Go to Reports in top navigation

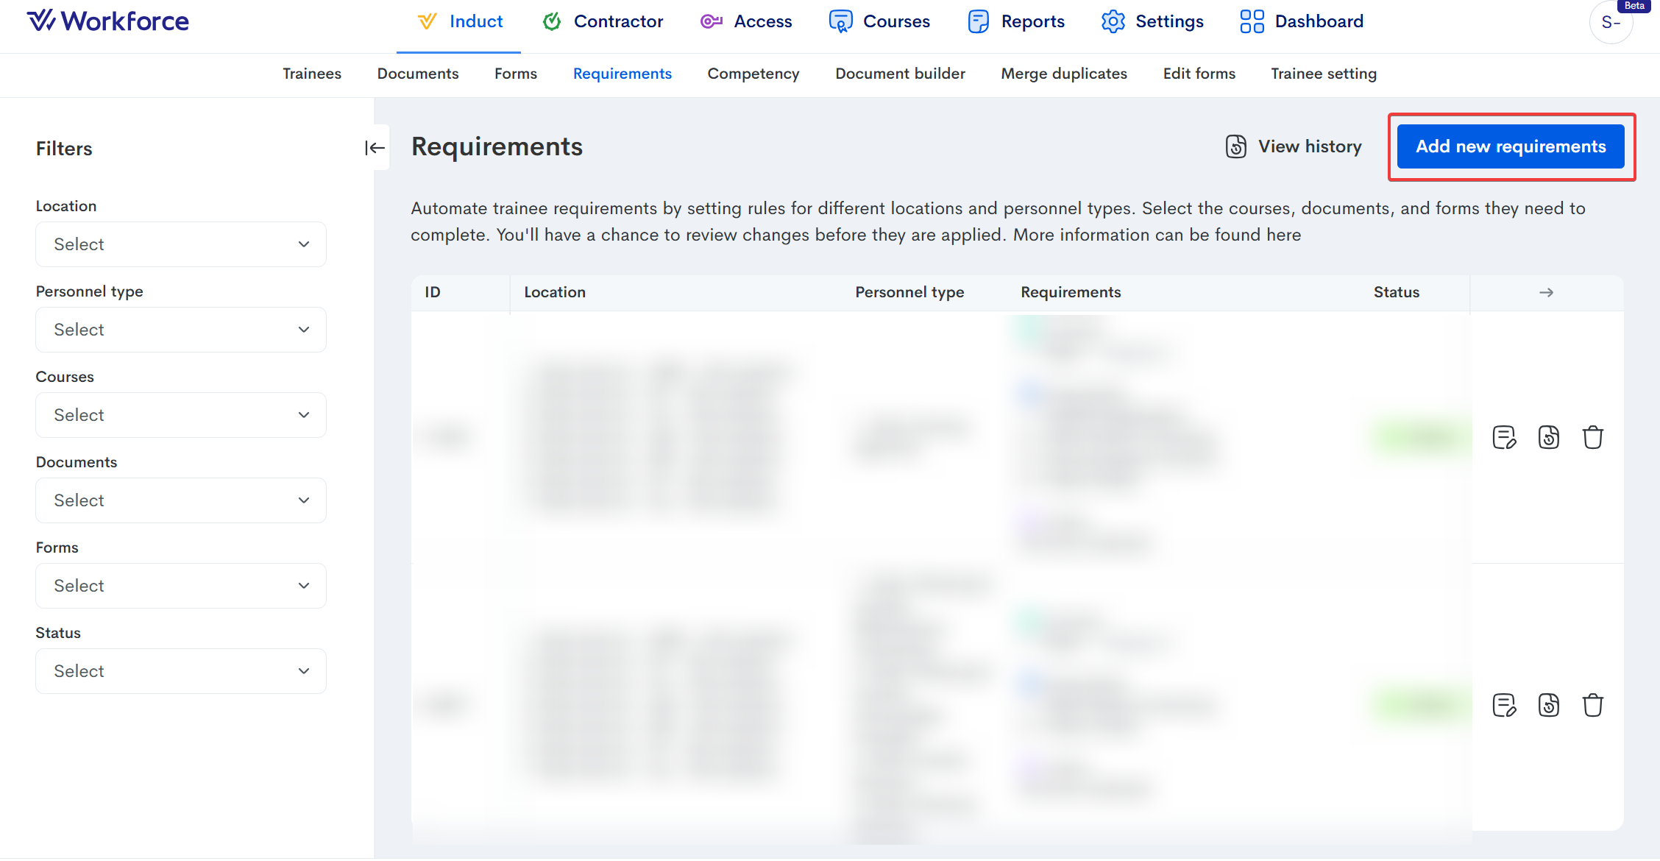1016,21
